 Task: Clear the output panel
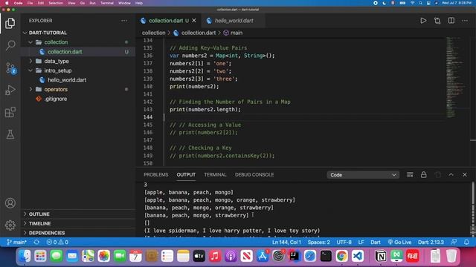tap(410, 175)
